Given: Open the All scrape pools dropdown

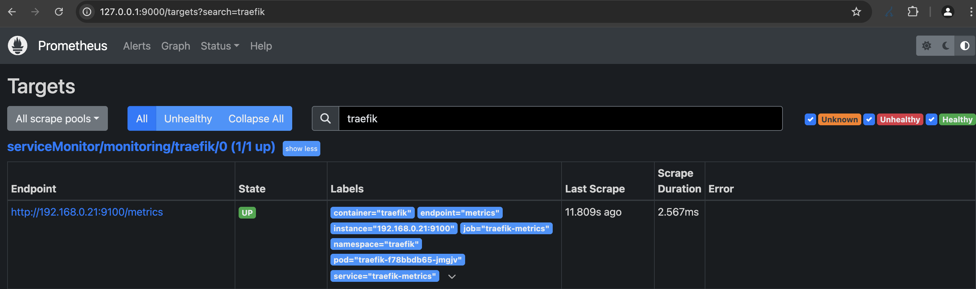Looking at the screenshot, I should pos(58,119).
